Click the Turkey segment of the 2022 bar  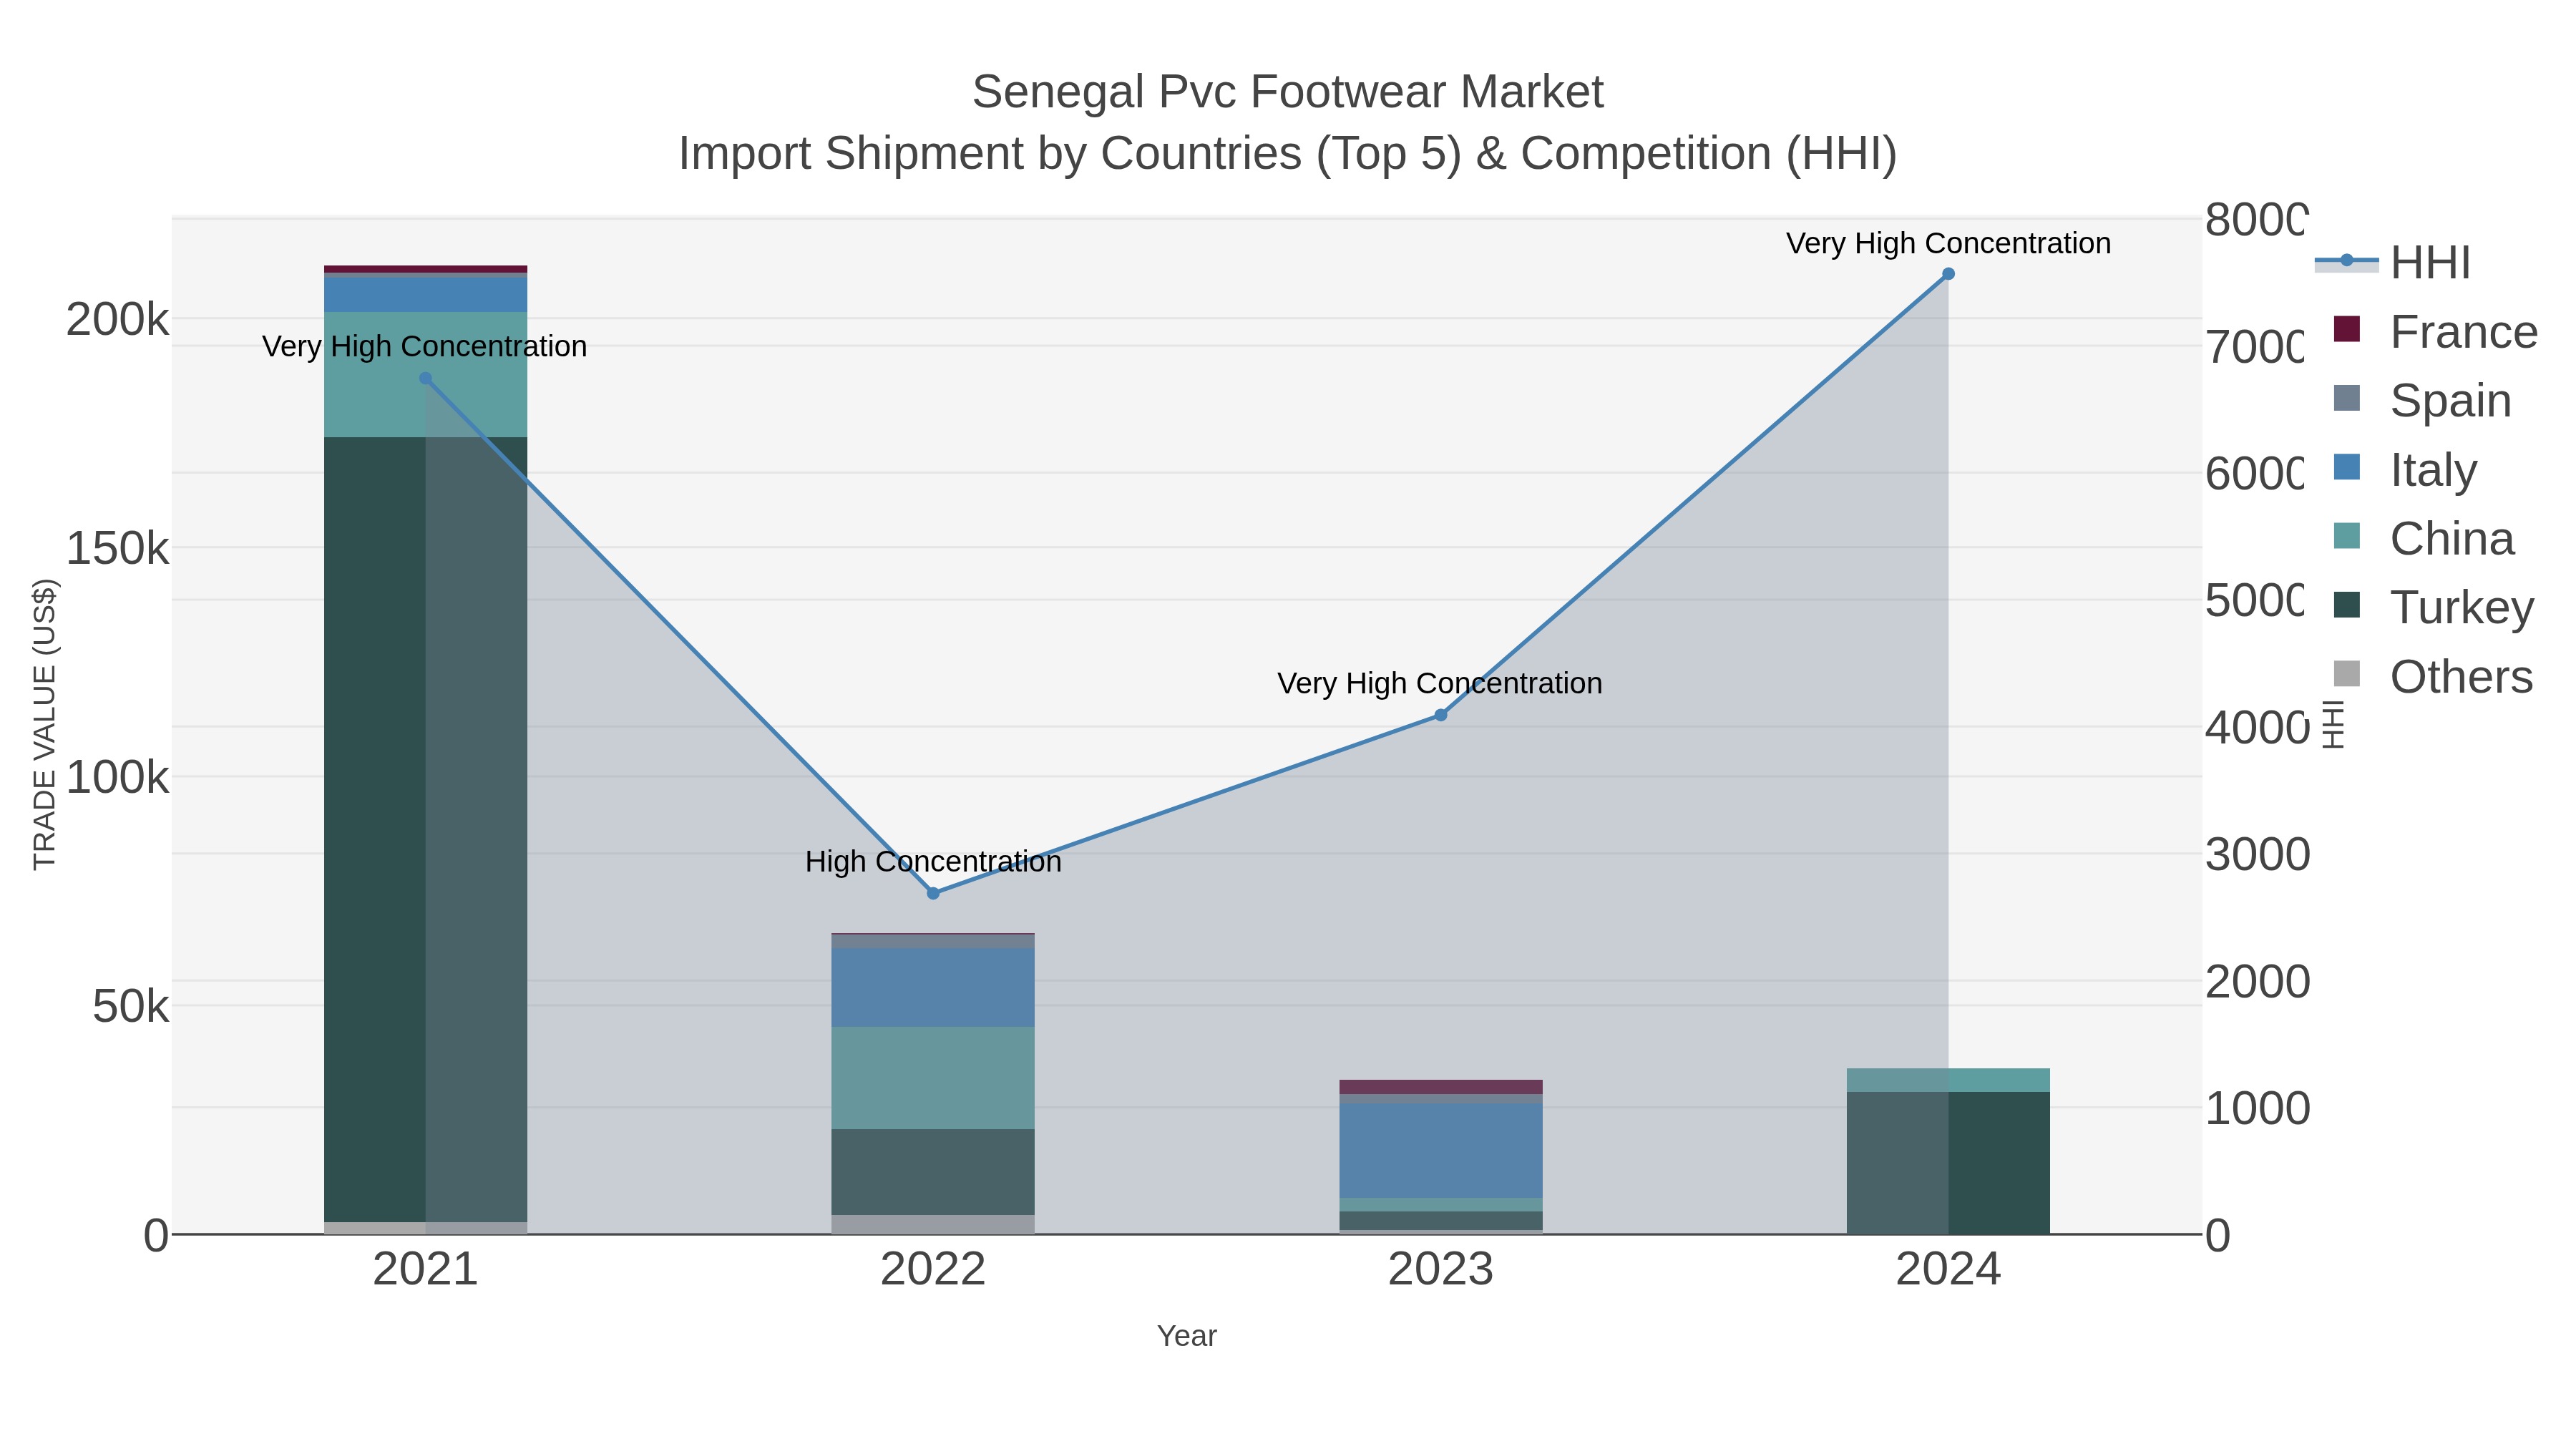(x=933, y=1172)
